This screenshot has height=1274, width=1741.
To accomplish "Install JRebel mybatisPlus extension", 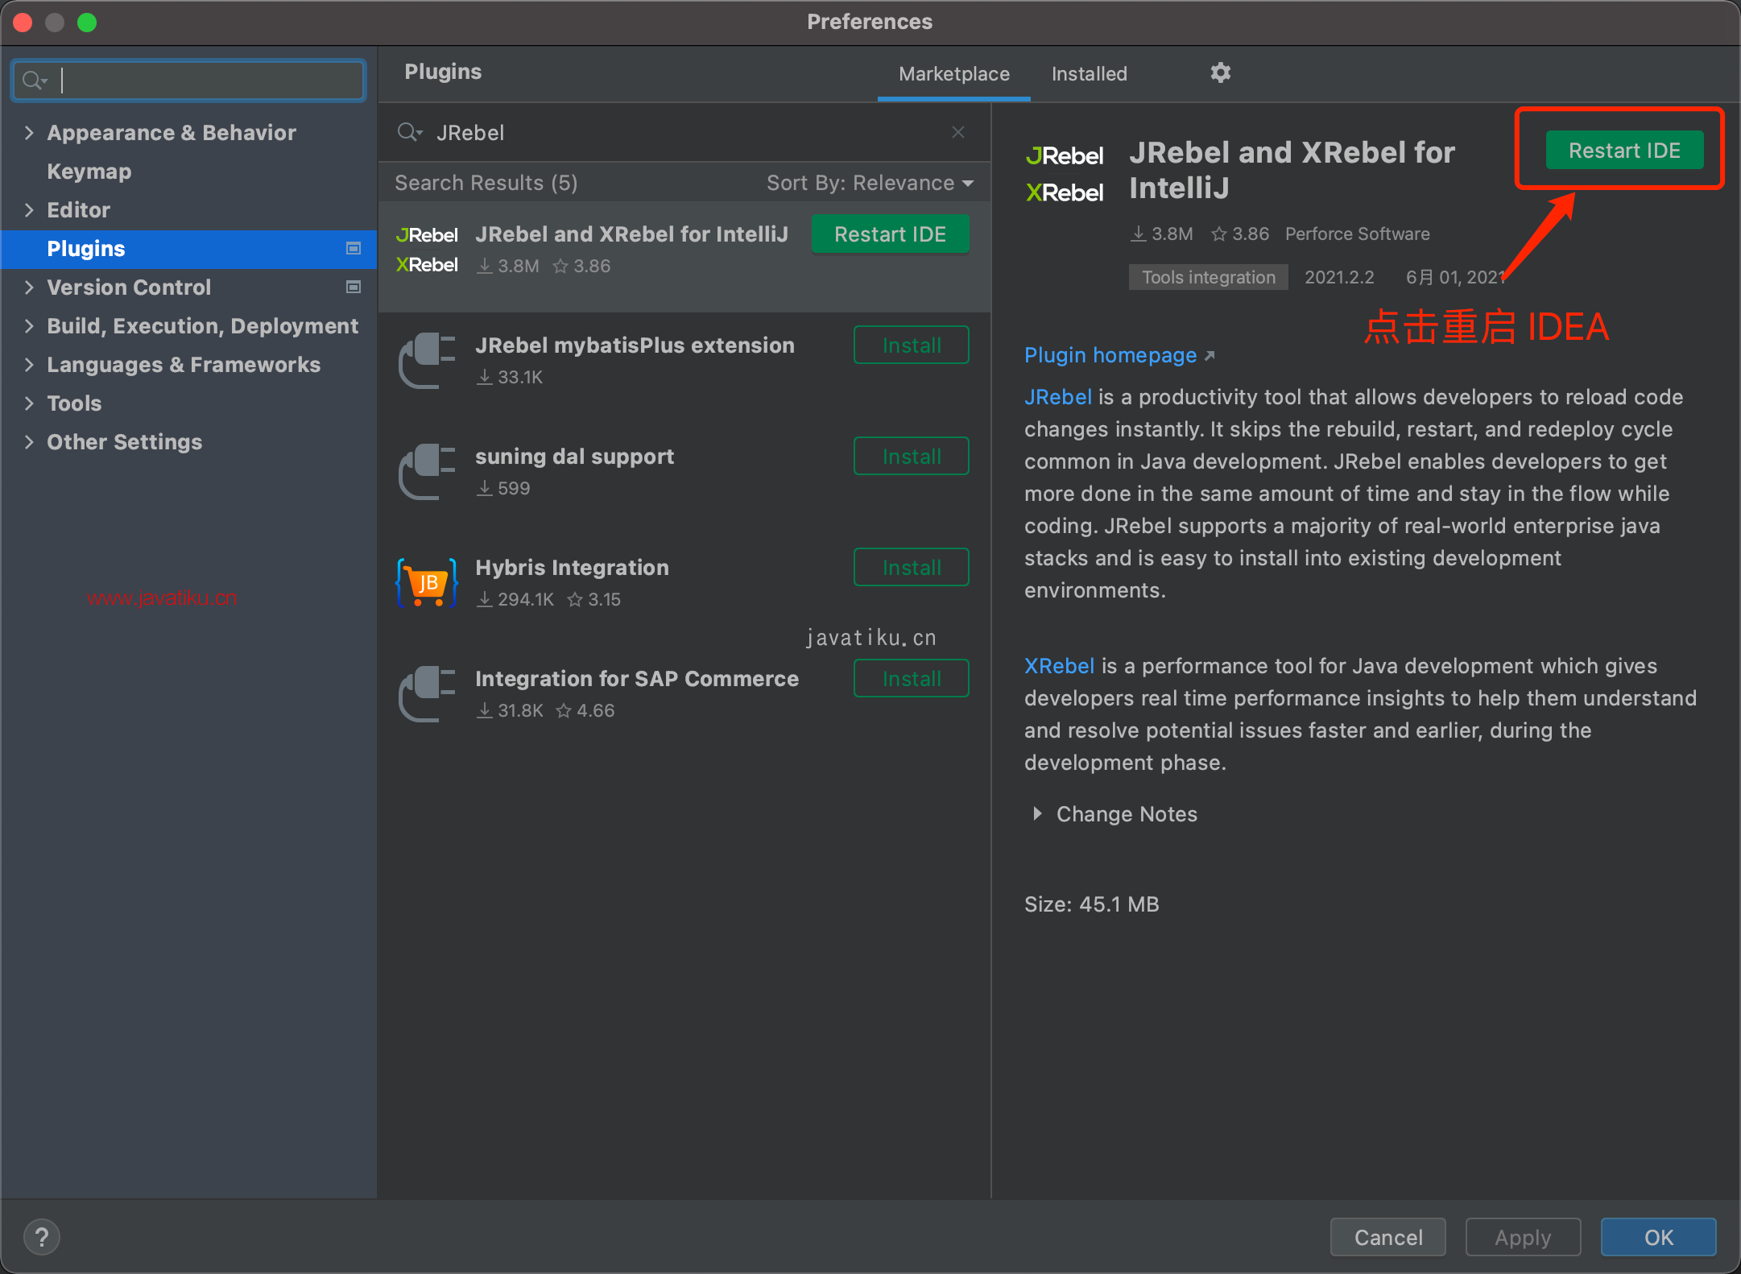I will click(912, 345).
